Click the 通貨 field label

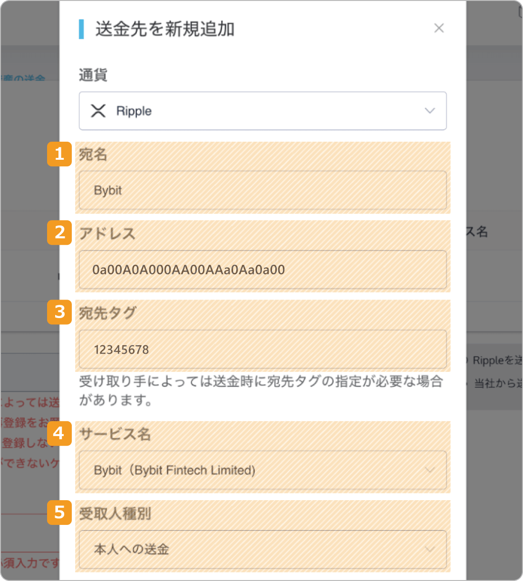coord(93,75)
